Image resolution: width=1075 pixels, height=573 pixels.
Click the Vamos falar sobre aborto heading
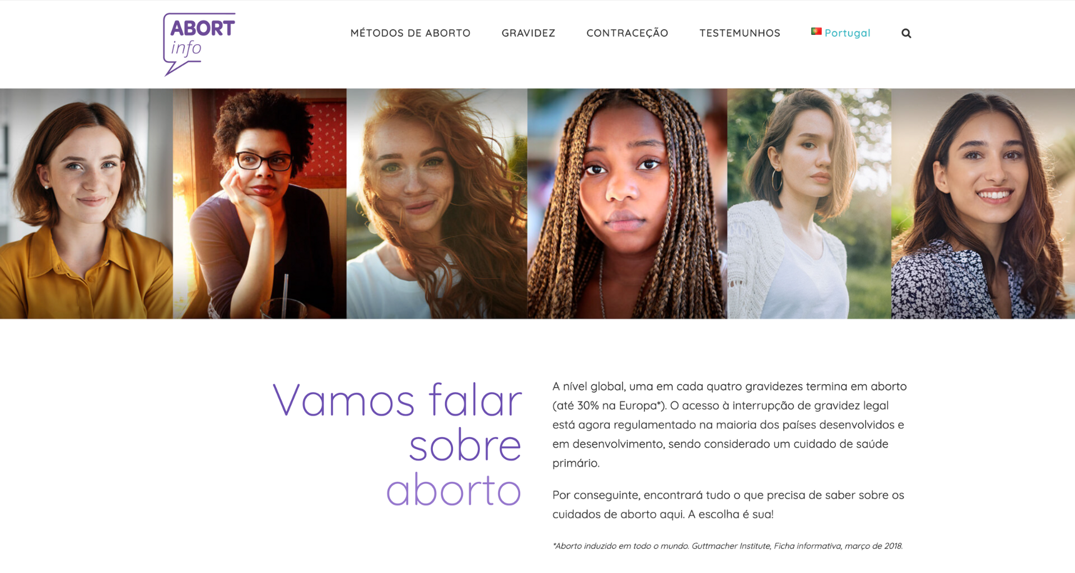point(398,445)
